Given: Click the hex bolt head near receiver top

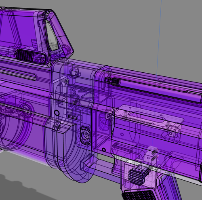Looking at the screenshot, I should [74, 72].
